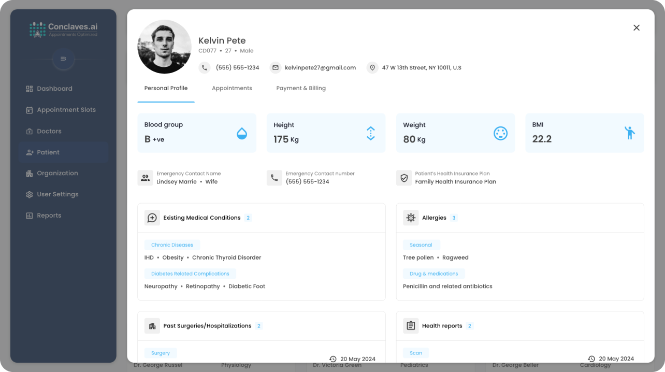Select the Personal Profile tab
665x372 pixels.
click(166, 88)
